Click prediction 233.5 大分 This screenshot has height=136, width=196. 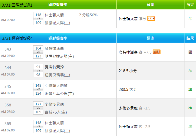point(128,89)
